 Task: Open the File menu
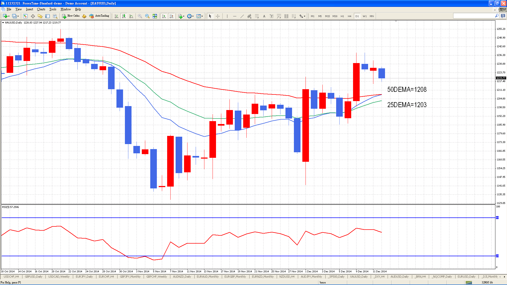(x=9, y=9)
